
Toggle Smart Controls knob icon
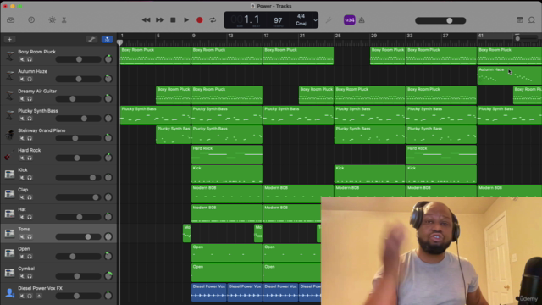tap(53, 20)
